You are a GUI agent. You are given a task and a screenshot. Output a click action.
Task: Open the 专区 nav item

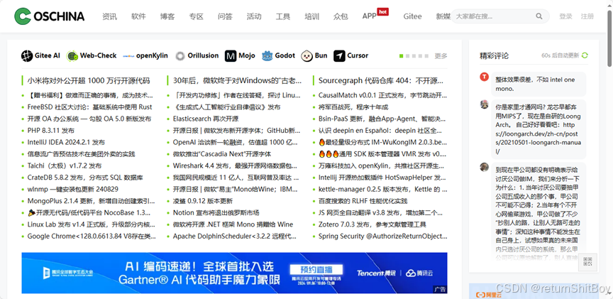coord(197,16)
